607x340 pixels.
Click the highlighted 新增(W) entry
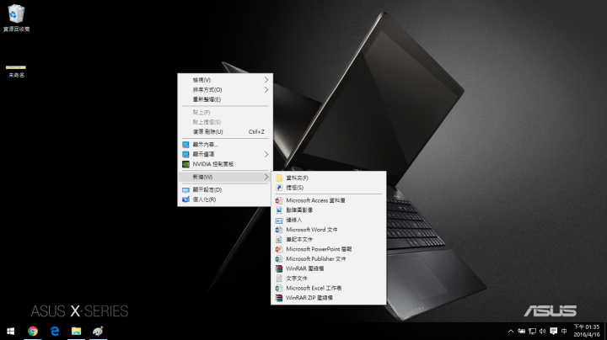(x=225, y=177)
